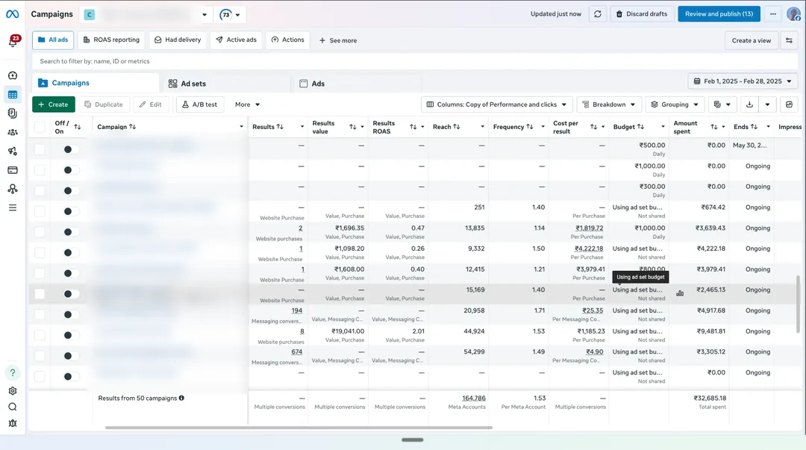Open Audiences people icon in sidebar

[13, 132]
